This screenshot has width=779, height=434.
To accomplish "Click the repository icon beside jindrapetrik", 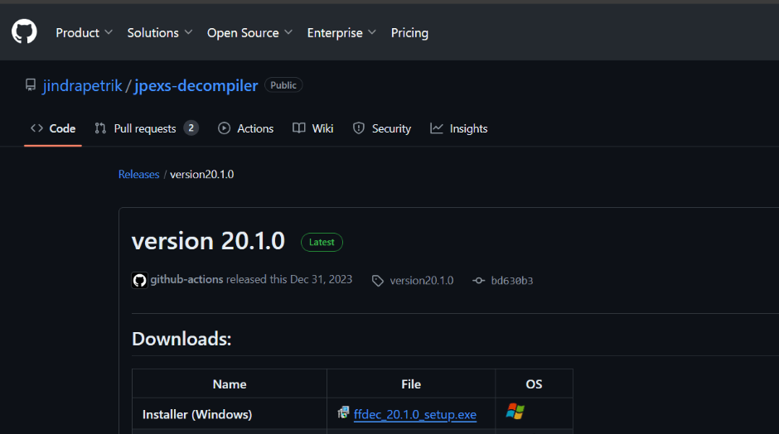I will pos(31,85).
